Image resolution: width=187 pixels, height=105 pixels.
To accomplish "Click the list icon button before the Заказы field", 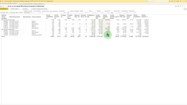I will click(x=112, y=13).
